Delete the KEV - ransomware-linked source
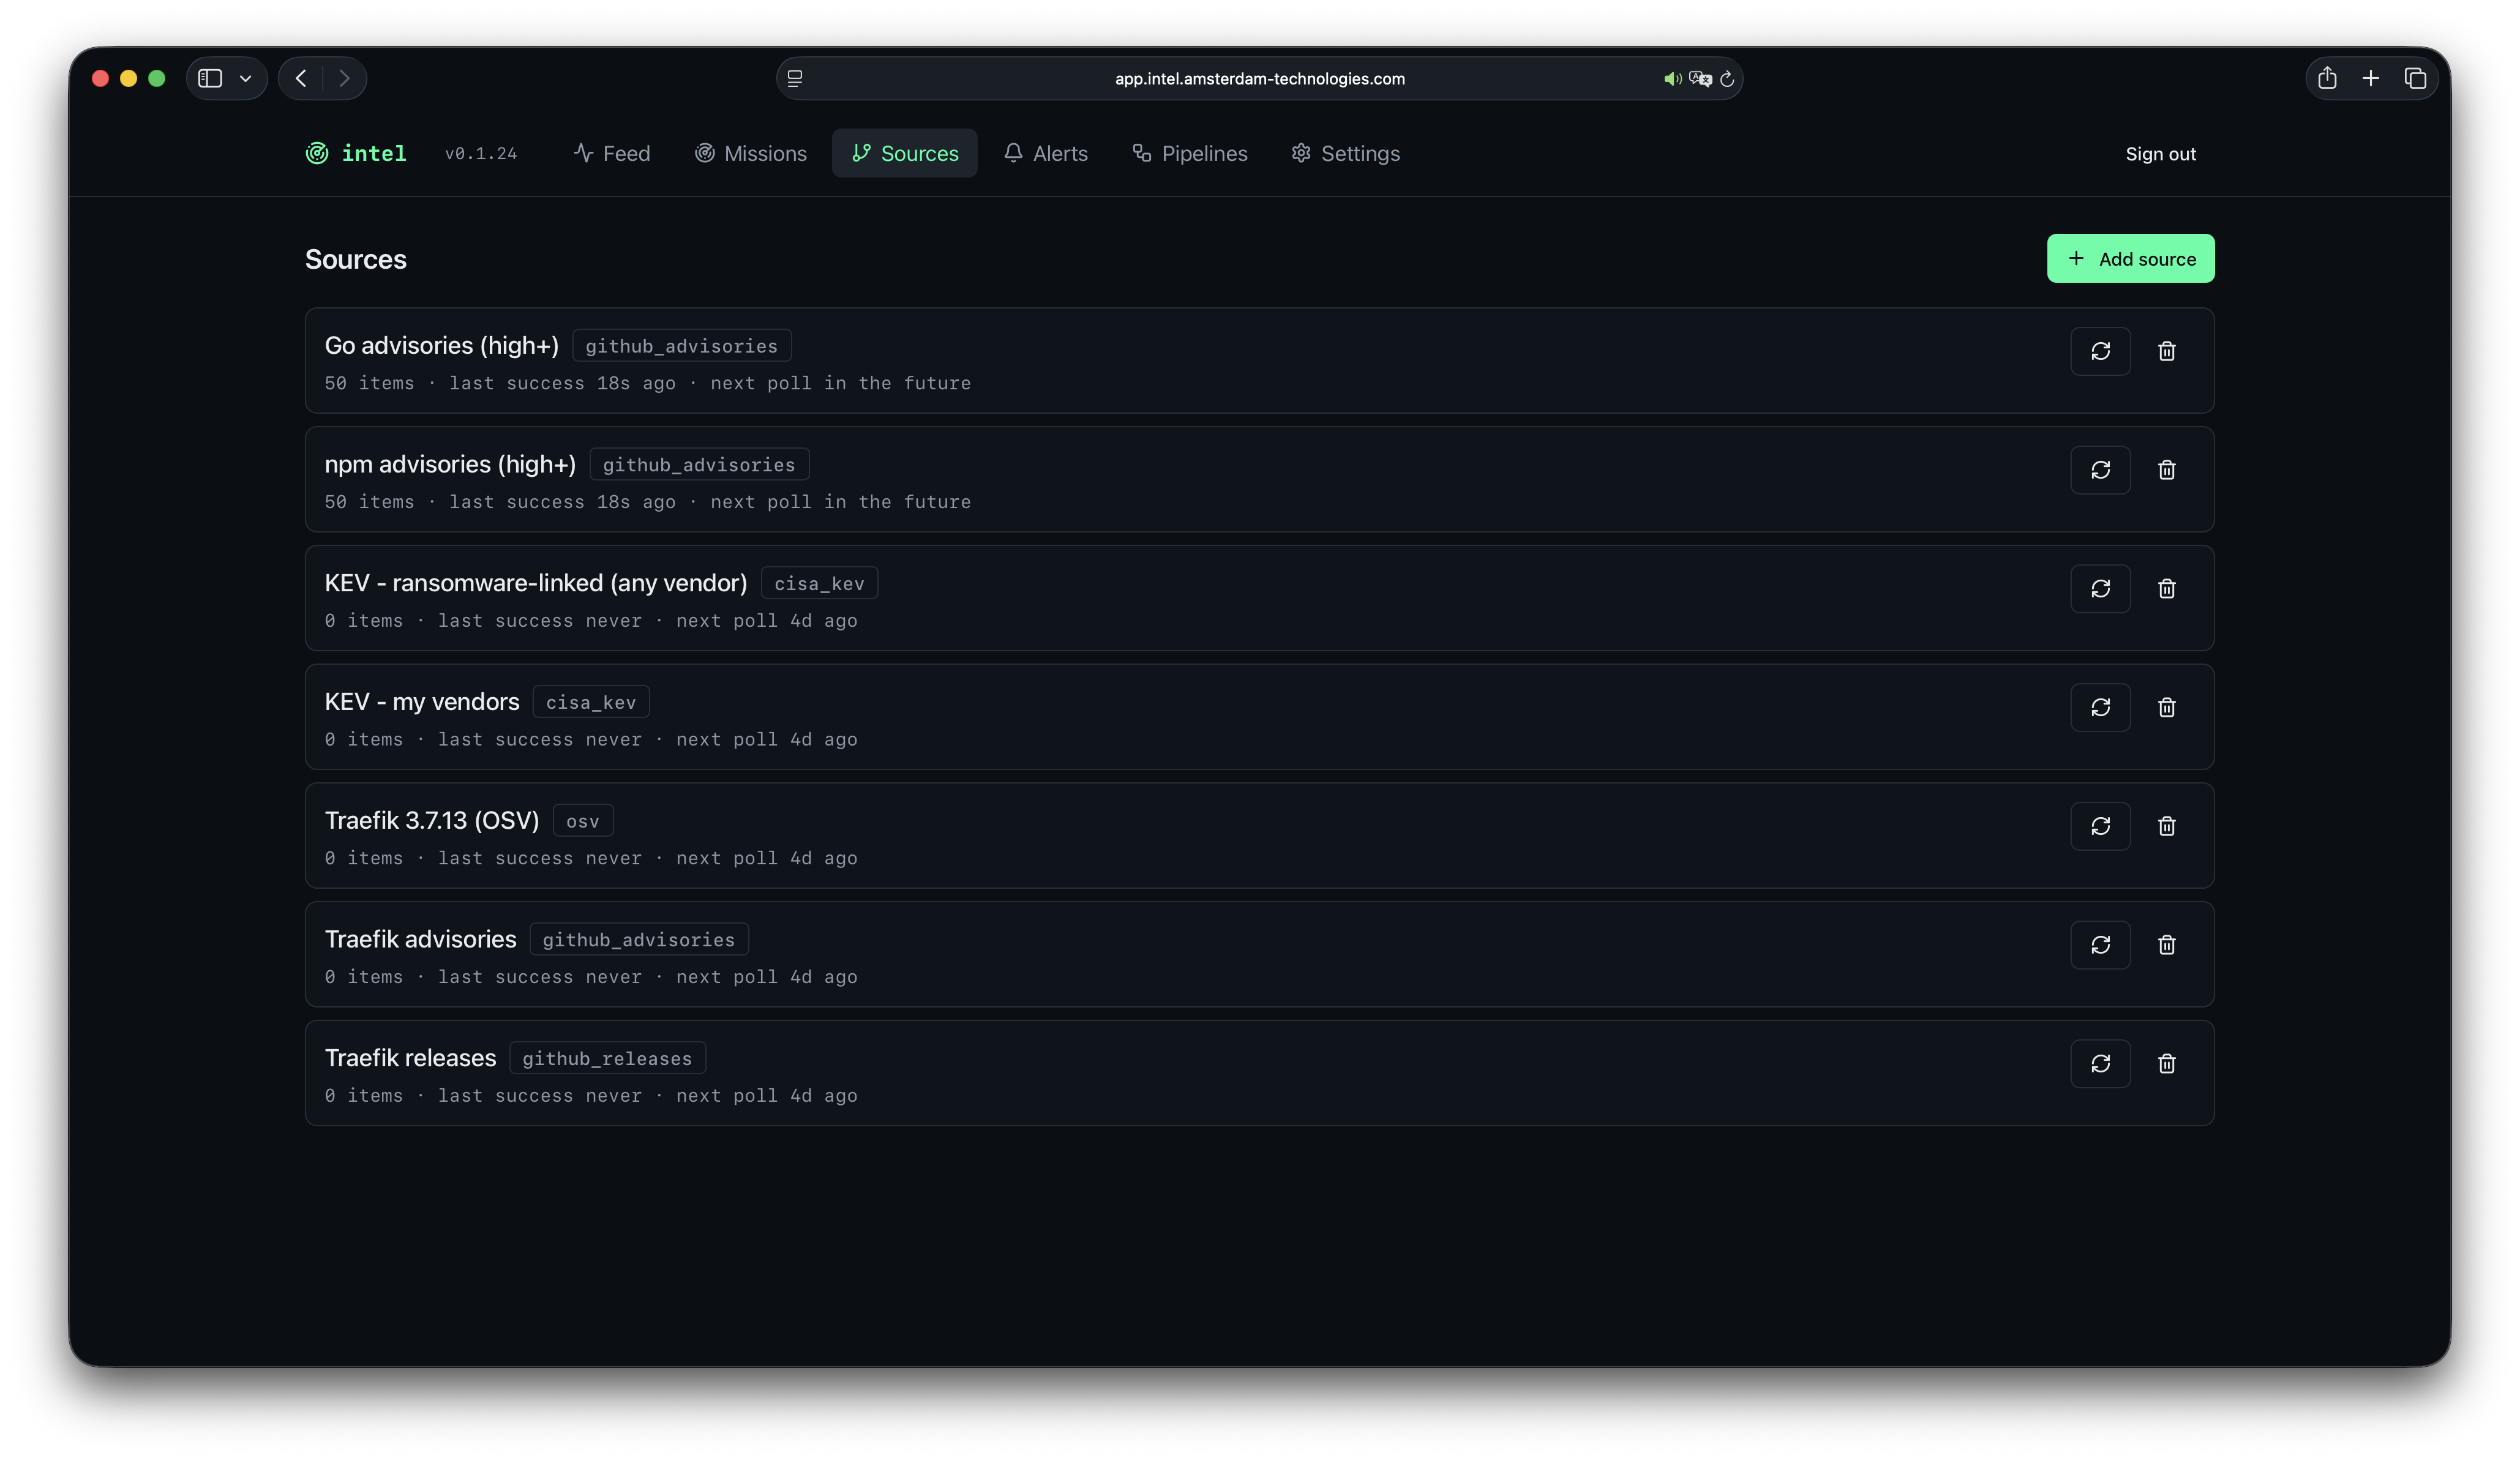The image size is (2520, 1458). click(x=2166, y=589)
